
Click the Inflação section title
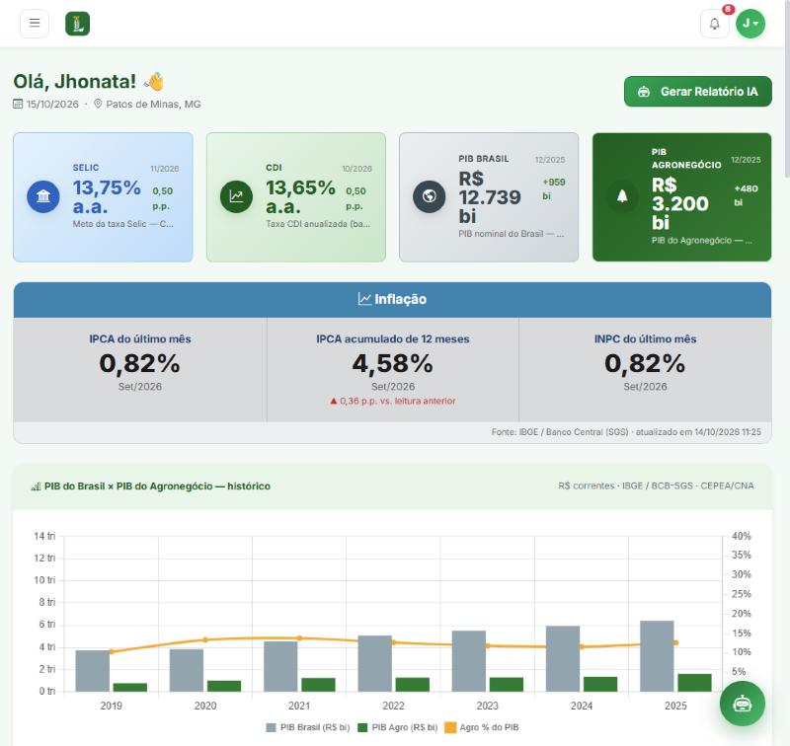click(x=401, y=299)
